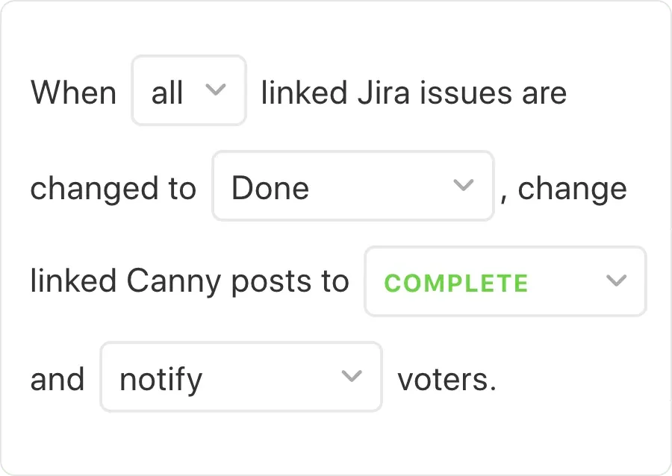The height and width of the screenshot is (476, 672).
Task: Open the COMPLETE Canny status dropdown
Action: click(505, 281)
